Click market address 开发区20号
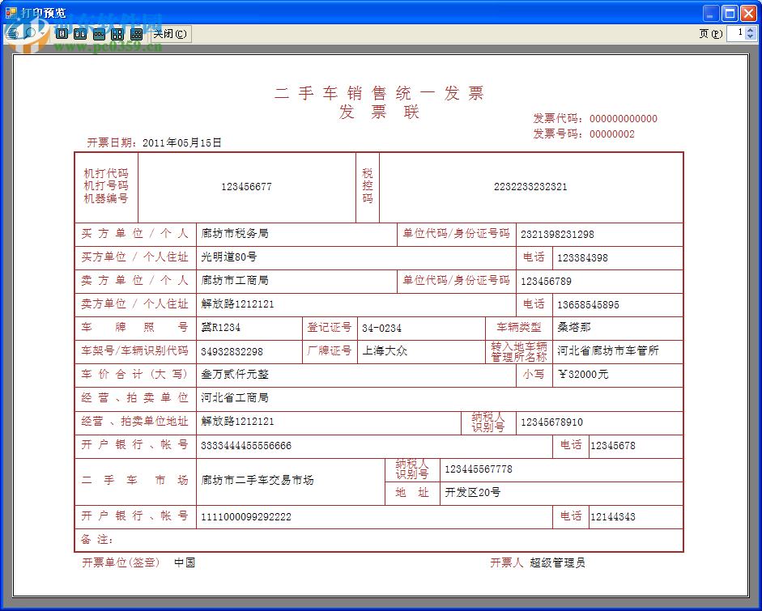 point(472,493)
